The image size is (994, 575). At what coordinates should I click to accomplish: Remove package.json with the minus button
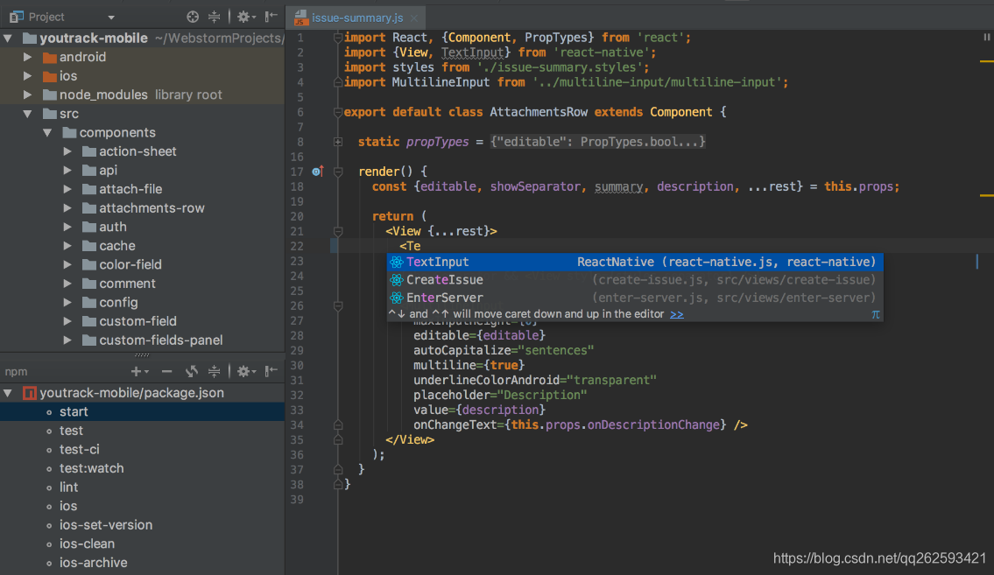pyautogui.click(x=166, y=372)
